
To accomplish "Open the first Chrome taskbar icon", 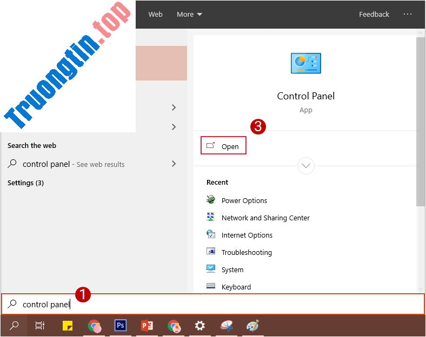I will coord(94,325).
